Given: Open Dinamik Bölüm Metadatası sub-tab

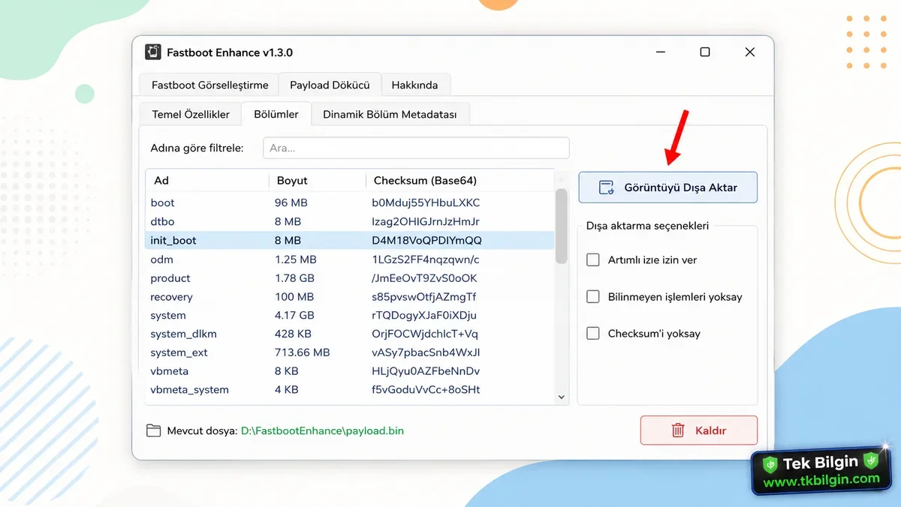Looking at the screenshot, I should click(390, 114).
